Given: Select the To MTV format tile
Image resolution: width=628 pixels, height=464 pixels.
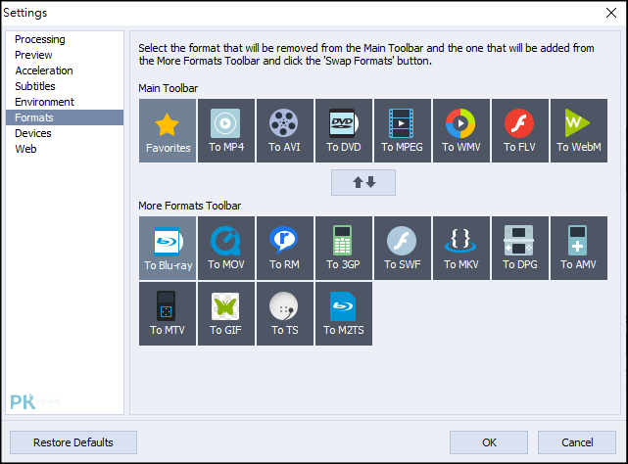Looking at the screenshot, I should tap(168, 314).
